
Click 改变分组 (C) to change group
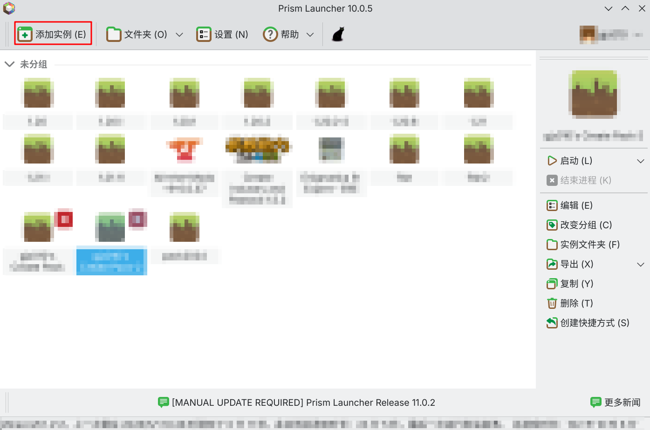point(579,225)
